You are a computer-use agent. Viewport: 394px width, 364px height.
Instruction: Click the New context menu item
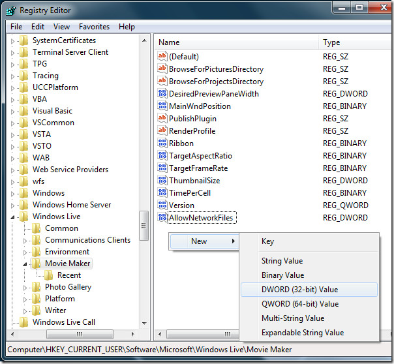coord(204,241)
